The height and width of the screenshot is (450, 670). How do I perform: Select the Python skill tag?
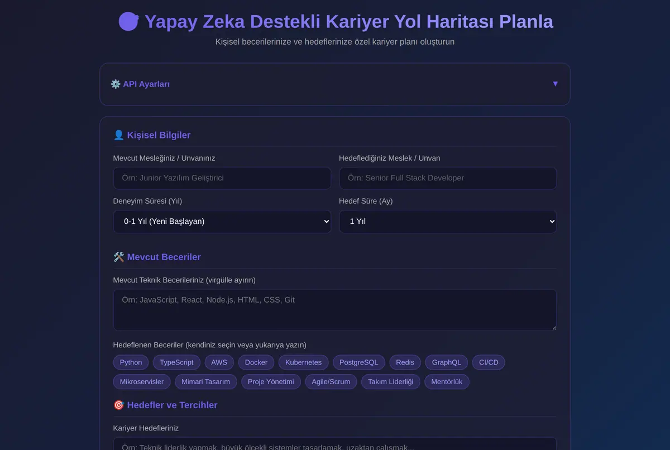point(131,362)
